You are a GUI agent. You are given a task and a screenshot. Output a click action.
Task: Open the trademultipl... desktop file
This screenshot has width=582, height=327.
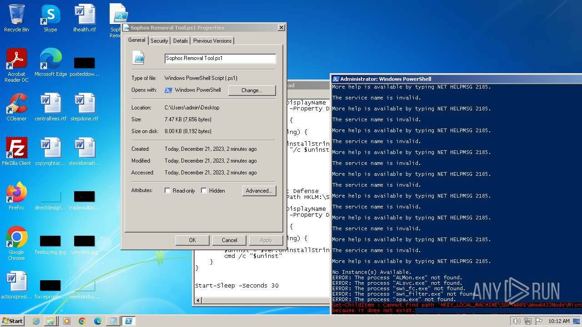pyautogui.click(x=85, y=200)
